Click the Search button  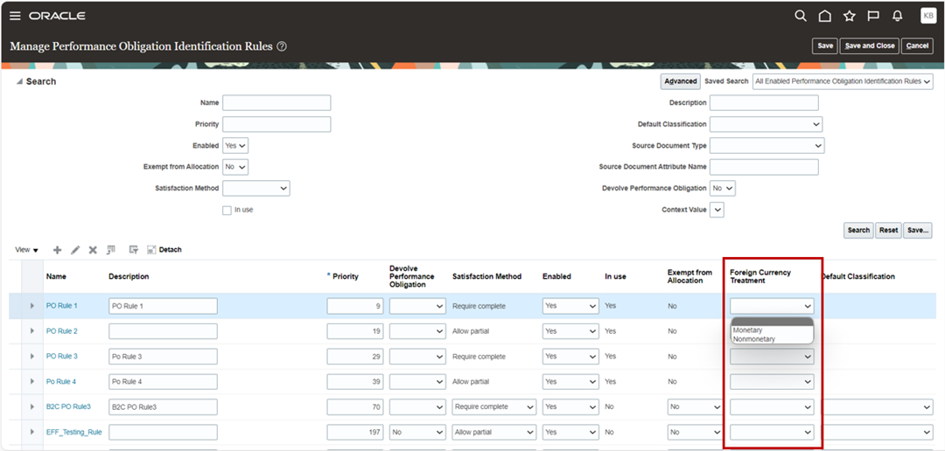858,230
